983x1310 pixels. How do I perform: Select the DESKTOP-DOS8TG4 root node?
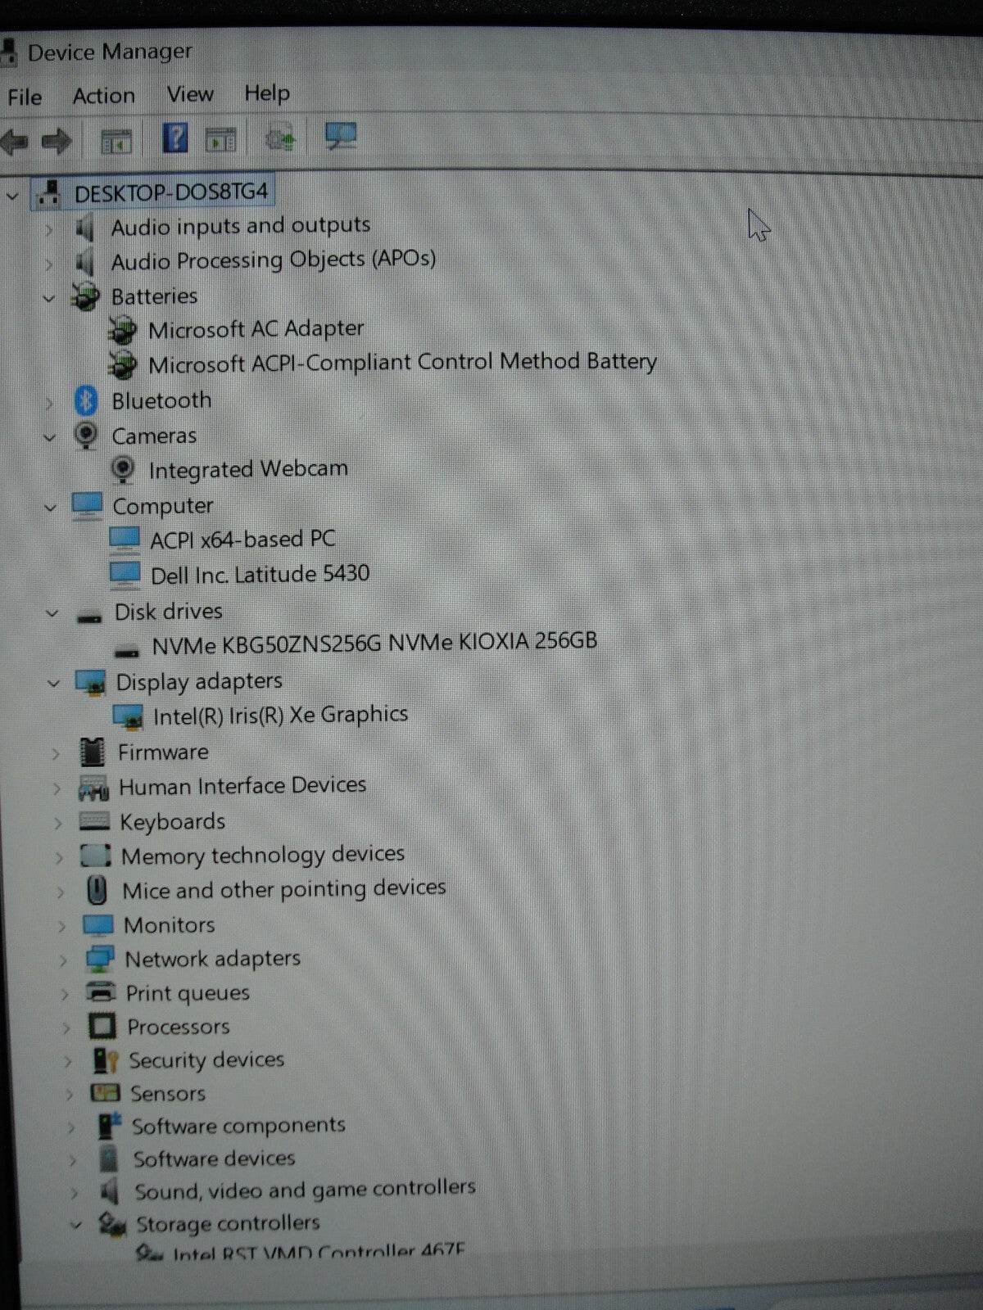coord(170,193)
